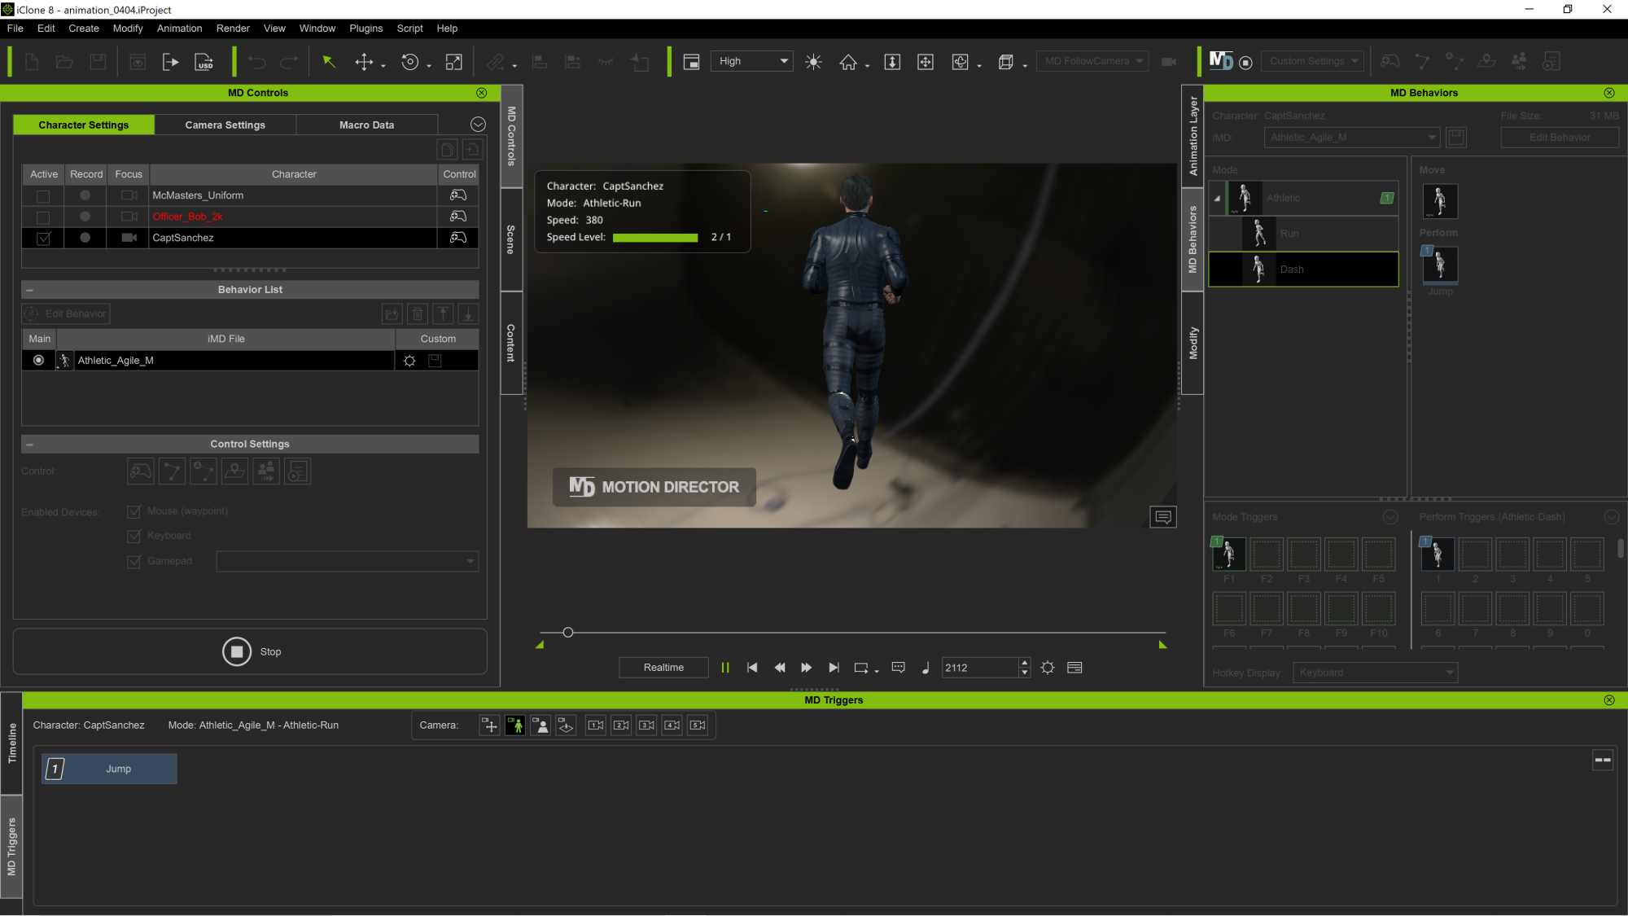This screenshot has width=1628, height=916.
Task: Open the Hotkey Display Keyboard dropdown
Action: [1375, 673]
